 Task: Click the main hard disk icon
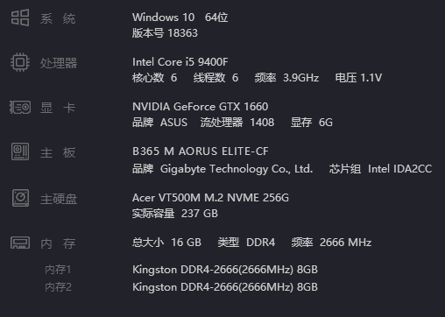click(x=20, y=198)
